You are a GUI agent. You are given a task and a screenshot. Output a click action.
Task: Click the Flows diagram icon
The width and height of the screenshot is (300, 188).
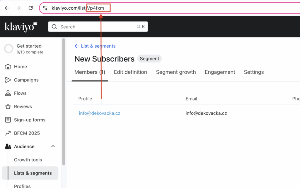(x=8, y=93)
